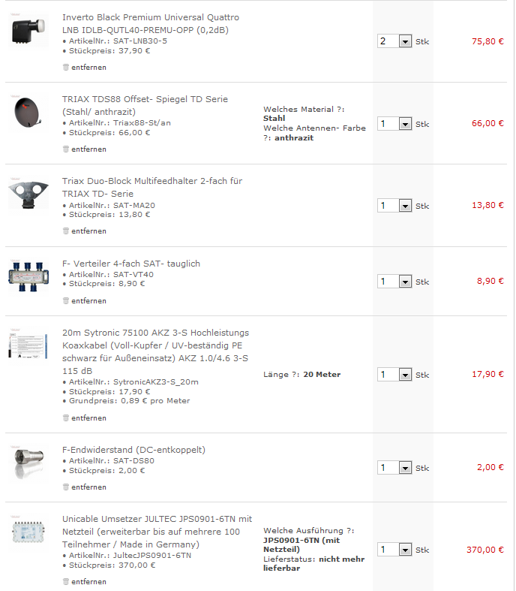
Task: Click trash icon for Inverto Quattro LNB
Action: point(66,68)
